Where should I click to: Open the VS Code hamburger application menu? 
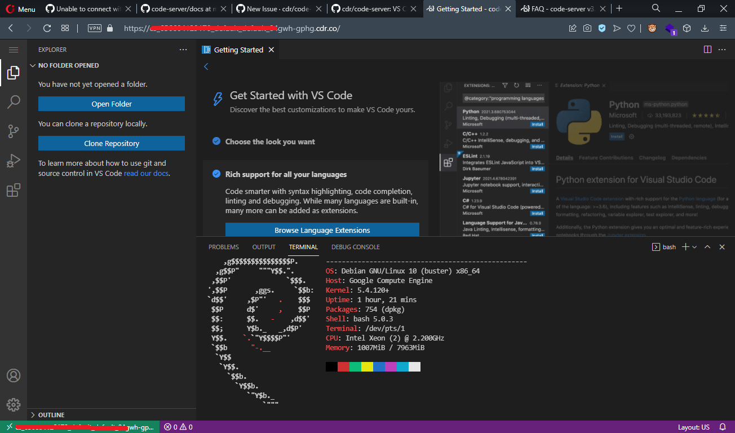point(14,50)
